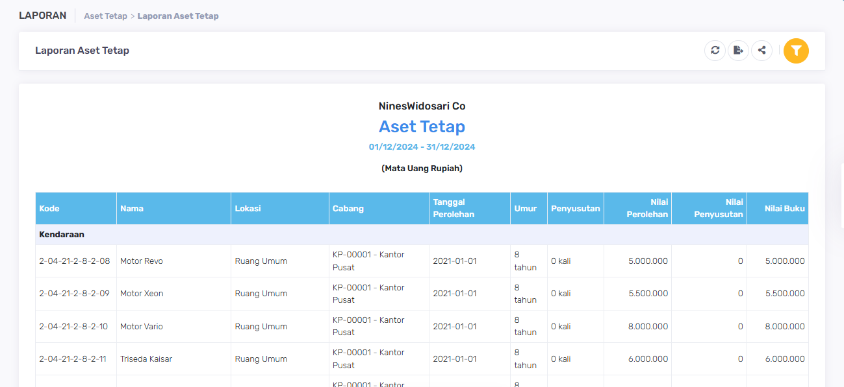Image resolution: width=844 pixels, height=387 pixels.
Task: Click the depreciation value 0 for Motor Revo
Action: pyautogui.click(x=740, y=261)
